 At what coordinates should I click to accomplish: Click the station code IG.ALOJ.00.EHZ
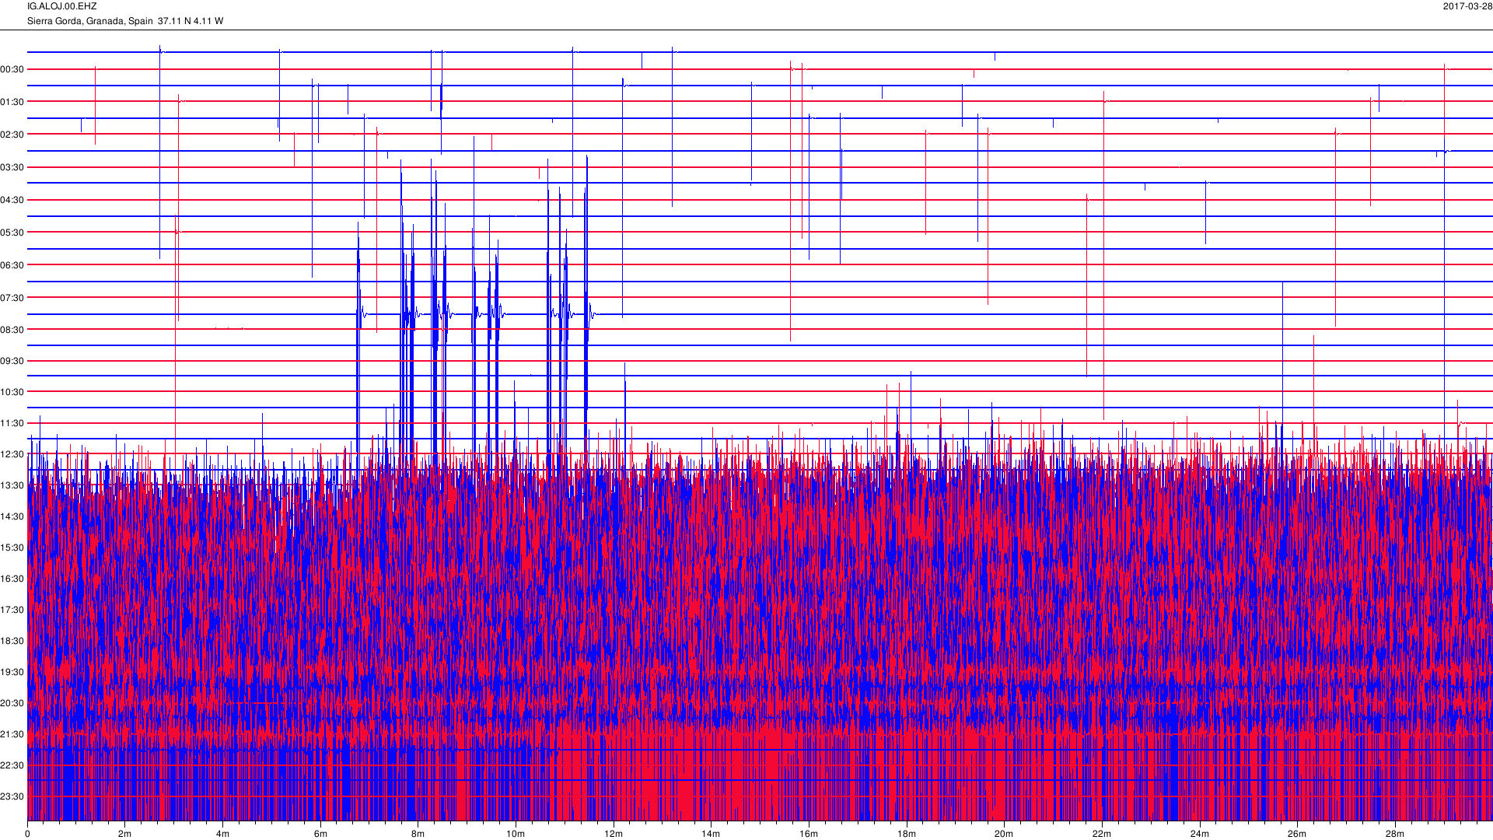pos(62,6)
